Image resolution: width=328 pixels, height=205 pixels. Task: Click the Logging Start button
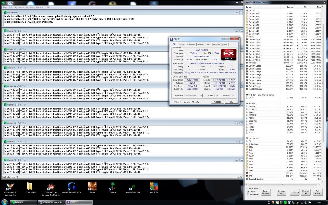(x=281, y=192)
